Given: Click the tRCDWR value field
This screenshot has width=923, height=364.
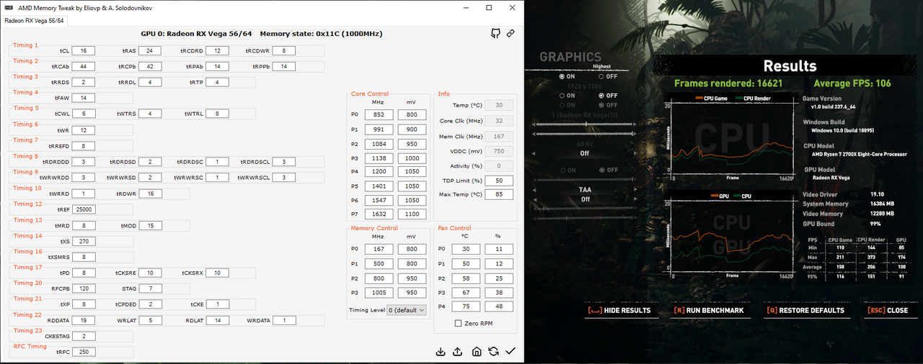Looking at the screenshot, I should pos(284,51).
